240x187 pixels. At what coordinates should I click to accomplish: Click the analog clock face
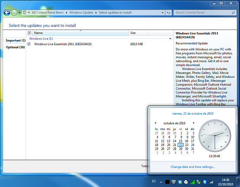pyautogui.click(x=215, y=136)
